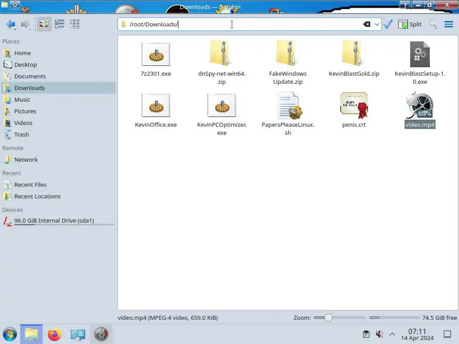Select the PapersPleaseLinux.sh script icon
The image size is (459, 344).
[289, 105]
